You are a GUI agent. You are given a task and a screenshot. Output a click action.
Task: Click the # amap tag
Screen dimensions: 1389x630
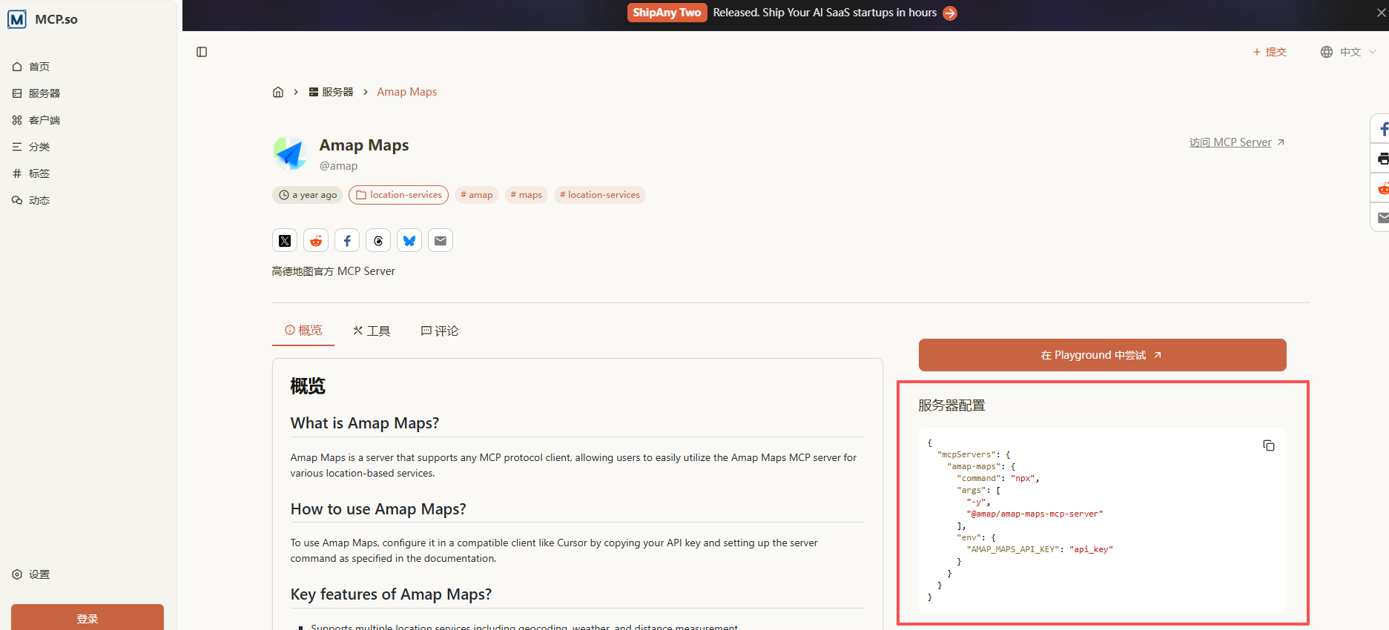(x=477, y=195)
